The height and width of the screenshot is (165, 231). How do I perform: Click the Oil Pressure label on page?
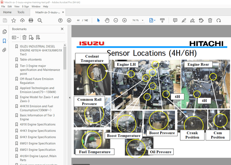click(161, 152)
